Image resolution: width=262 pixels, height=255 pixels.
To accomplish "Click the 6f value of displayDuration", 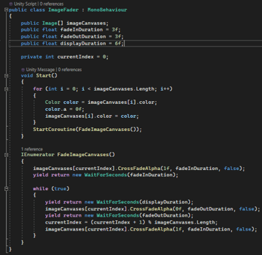I will click(118, 43).
